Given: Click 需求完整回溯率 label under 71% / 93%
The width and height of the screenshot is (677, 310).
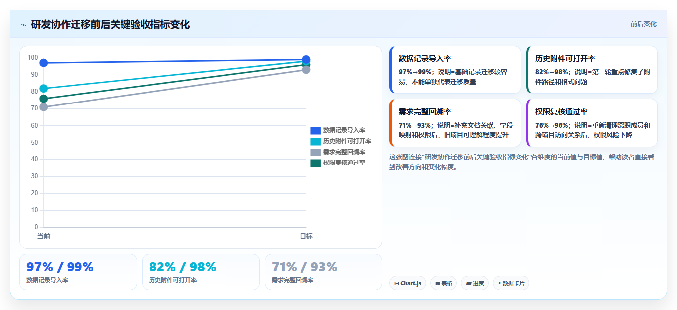Looking at the screenshot, I should pyautogui.click(x=293, y=280).
